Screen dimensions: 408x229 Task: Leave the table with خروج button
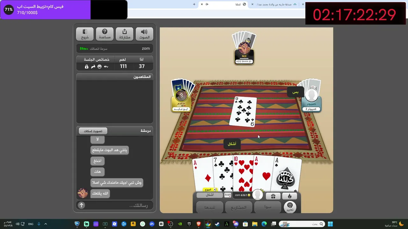(x=85, y=34)
